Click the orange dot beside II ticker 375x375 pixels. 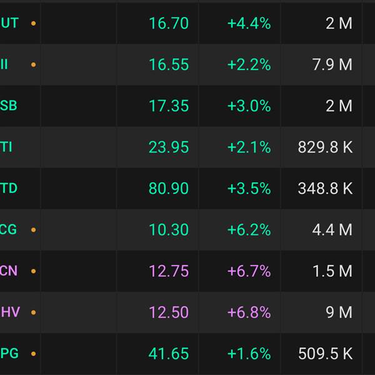tap(33, 65)
